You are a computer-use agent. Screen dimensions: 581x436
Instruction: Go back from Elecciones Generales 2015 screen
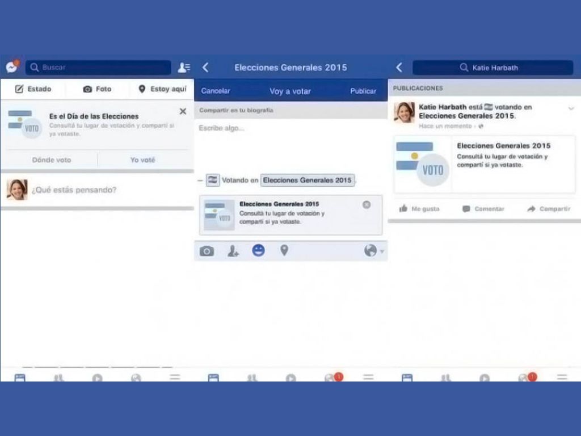205,67
